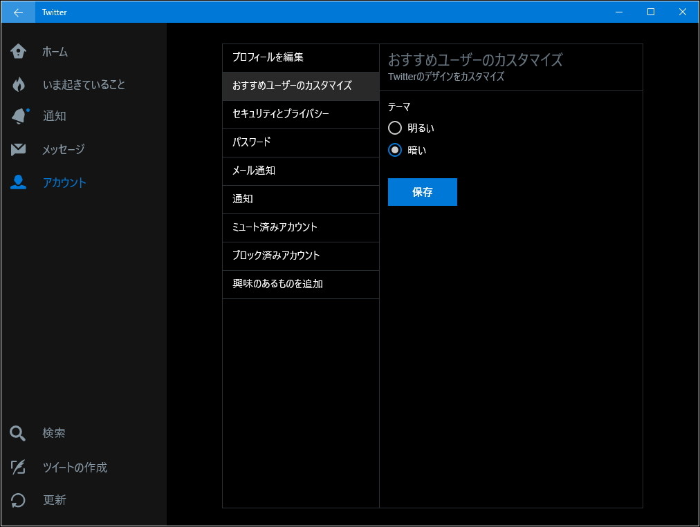Click the search magnifier icon
The width and height of the screenshot is (700, 527).
point(17,433)
